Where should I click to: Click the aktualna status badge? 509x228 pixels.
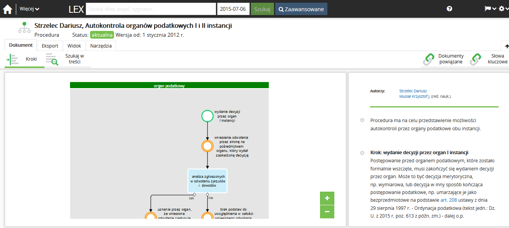coord(102,35)
